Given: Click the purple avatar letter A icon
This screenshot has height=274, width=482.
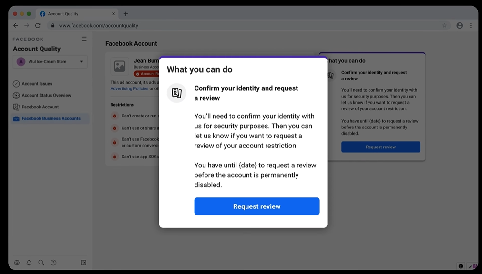Looking at the screenshot, I should point(21,62).
